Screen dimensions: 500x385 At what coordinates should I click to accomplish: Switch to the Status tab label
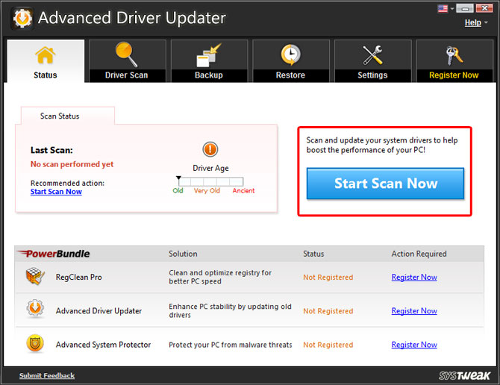pos(46,75)
